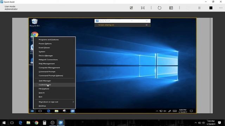Viewport: 225px width, 126px height.
Task: Click the User mode: Administrator label
Action: (x=11, y=8)
